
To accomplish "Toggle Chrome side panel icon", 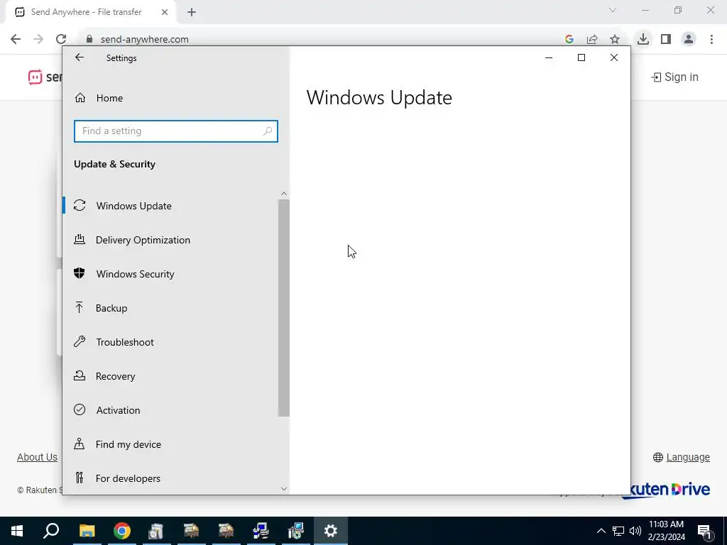I will click(666, 39).
